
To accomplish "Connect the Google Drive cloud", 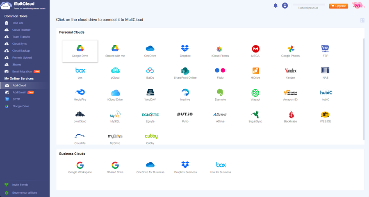I will click(x=80, y=51).
